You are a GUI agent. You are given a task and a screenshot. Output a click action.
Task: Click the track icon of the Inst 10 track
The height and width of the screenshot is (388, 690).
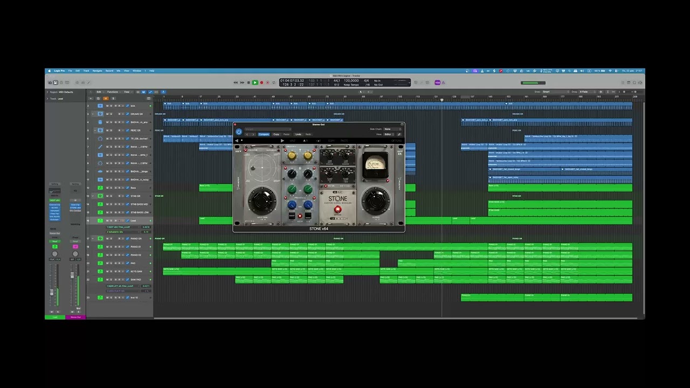tap(100, 297)
